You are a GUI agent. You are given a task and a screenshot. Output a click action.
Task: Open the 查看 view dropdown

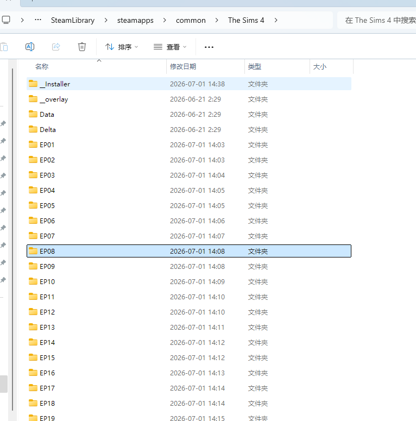tap(170, 47)
